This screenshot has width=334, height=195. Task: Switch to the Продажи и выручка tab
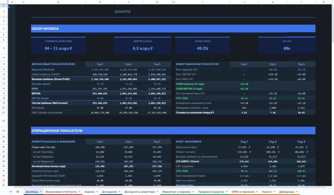211,192
